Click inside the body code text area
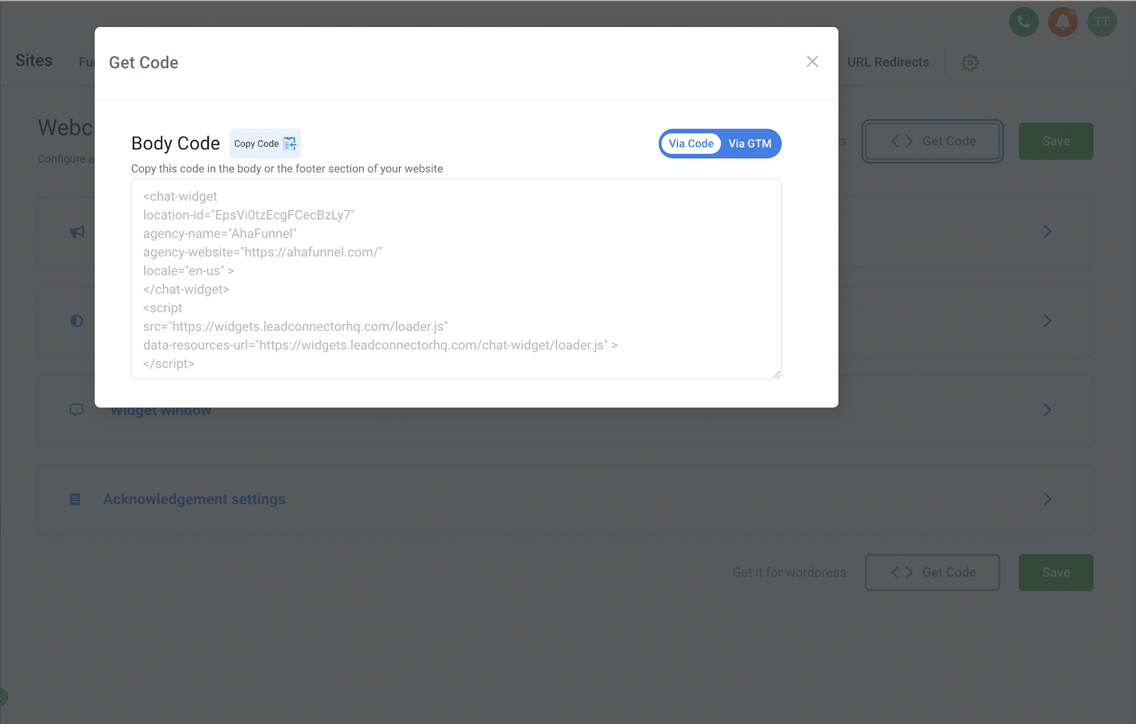The height and width of the screenshot is (724, 1136). click(x=457, y=279)
